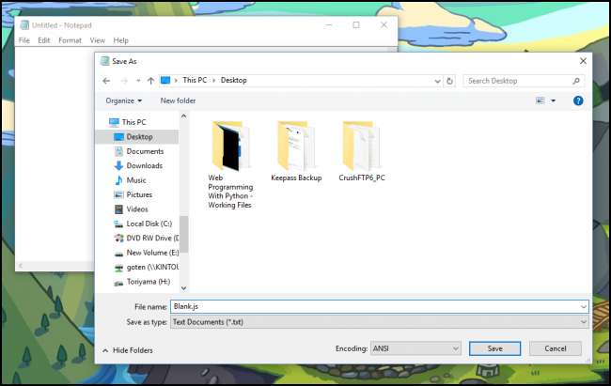Click the Downloads arrow icon in sidebar
This screenshot has width=611, height=386.
point(118,165)
